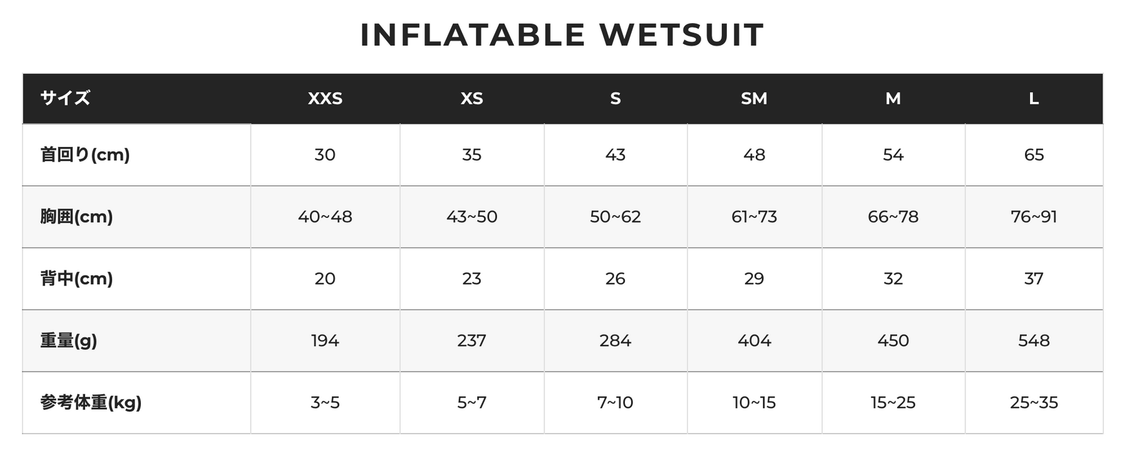
Task: Click the INFLATABLE WETSUIT heading
Action: tap(562, 35)
